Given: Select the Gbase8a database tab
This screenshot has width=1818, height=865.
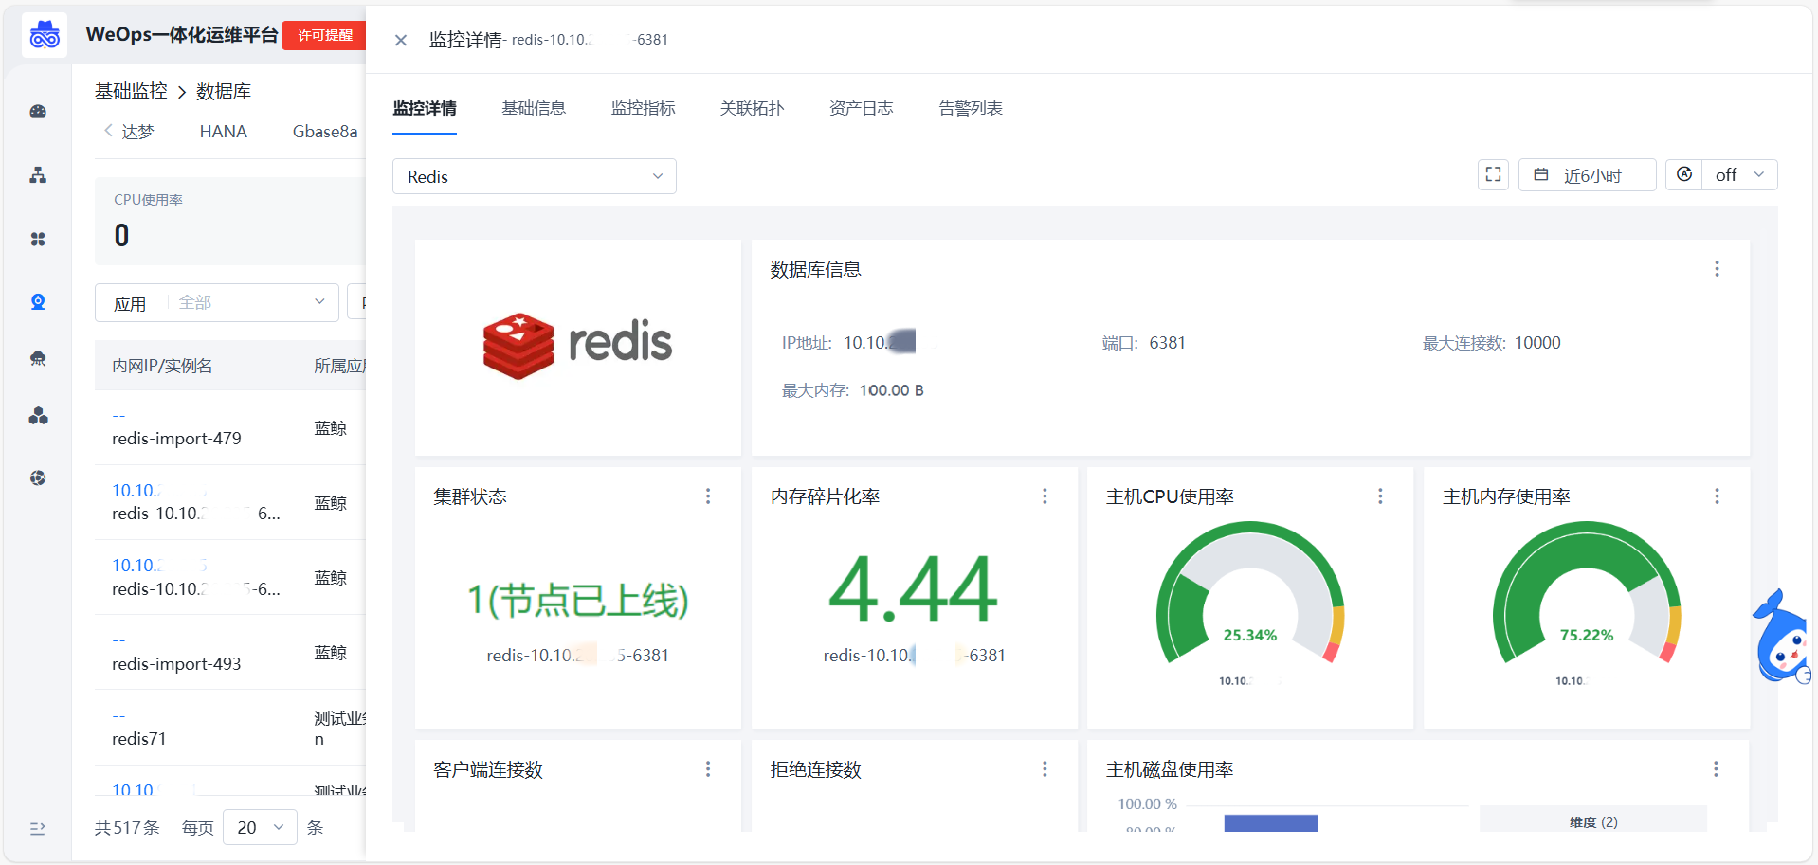Looking at the screenshot, I should click(x=325, y=132).
